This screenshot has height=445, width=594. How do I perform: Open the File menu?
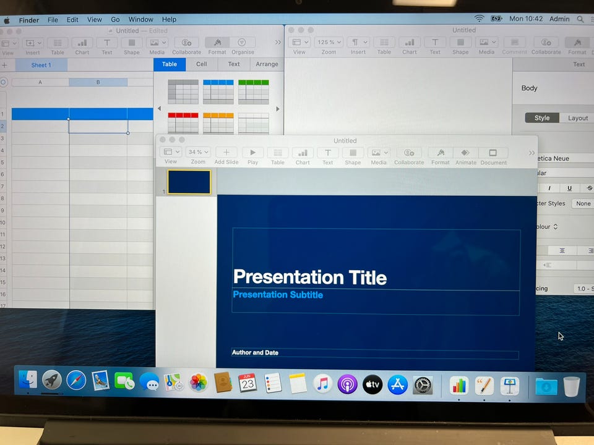tap(53, 20)
